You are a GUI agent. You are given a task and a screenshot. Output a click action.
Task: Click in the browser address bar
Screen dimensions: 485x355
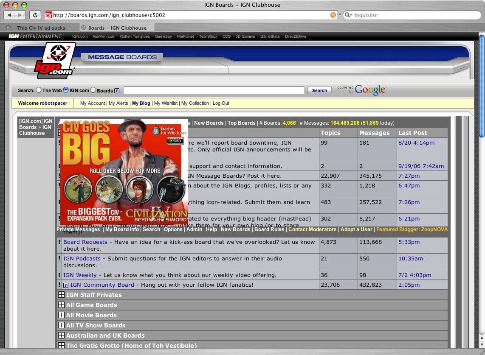pyautogui.click(x=190, y=15)
